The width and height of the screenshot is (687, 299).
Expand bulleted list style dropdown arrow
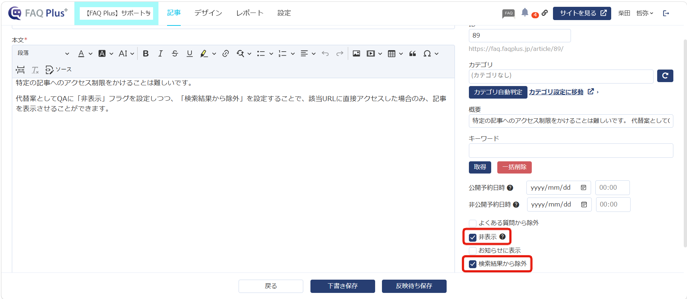(x=271, y=54)
